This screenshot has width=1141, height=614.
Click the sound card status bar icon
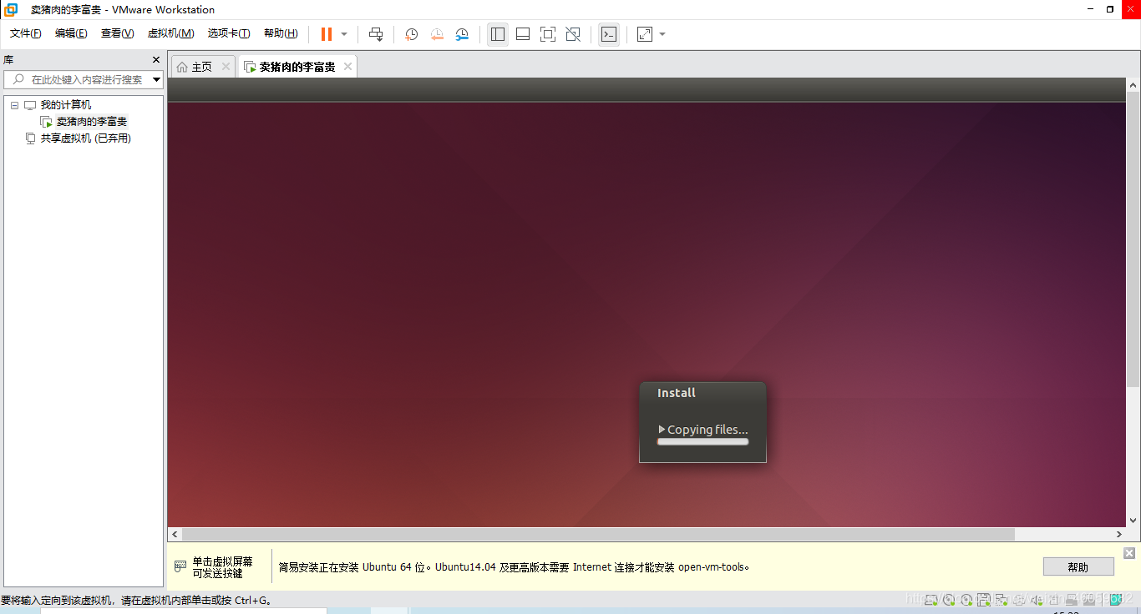tap(1036, 599)
